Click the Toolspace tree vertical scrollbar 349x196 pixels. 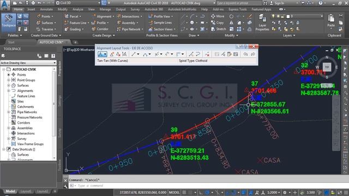[54, 113]
